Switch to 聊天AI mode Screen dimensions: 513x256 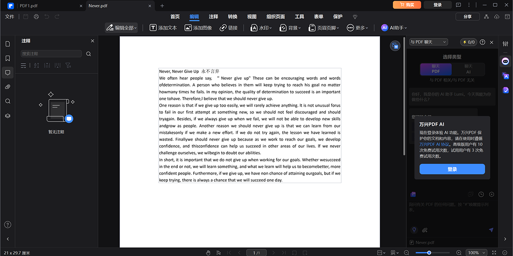(469, 69)
